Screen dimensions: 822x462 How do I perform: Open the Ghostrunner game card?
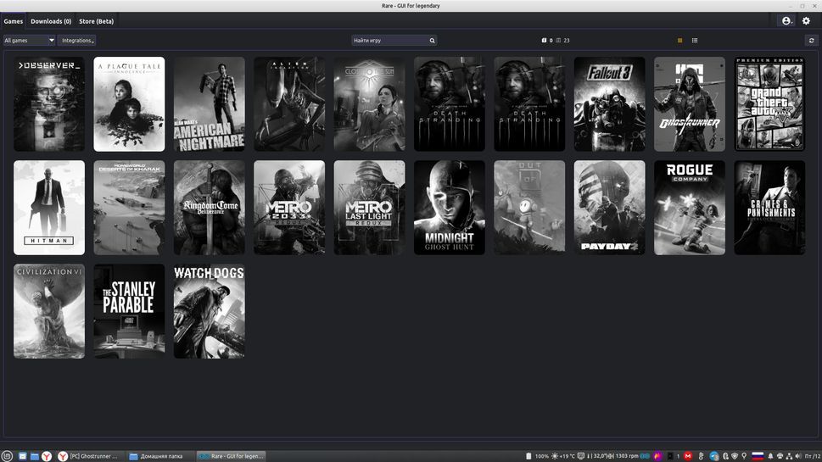(x=690, y=104)
